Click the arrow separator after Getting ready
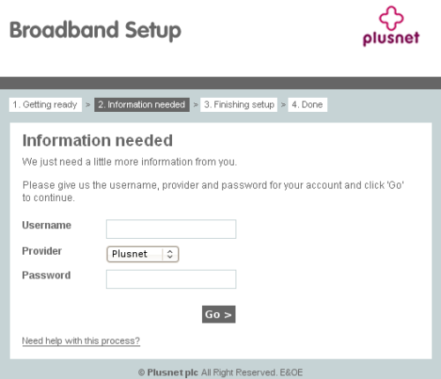This screenshot has height=379, width=441. point(88,105)
